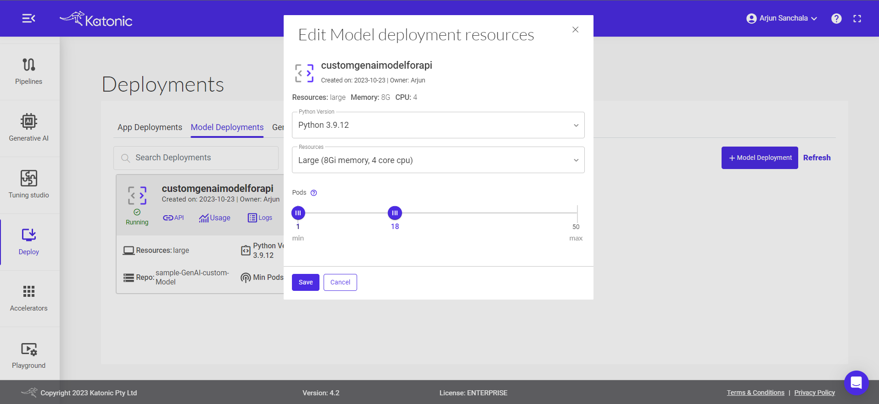This screenshot has height=404, width=879.
Task: Click the Running status check icon
Action: pyautogui.click(x=137, y=212)
